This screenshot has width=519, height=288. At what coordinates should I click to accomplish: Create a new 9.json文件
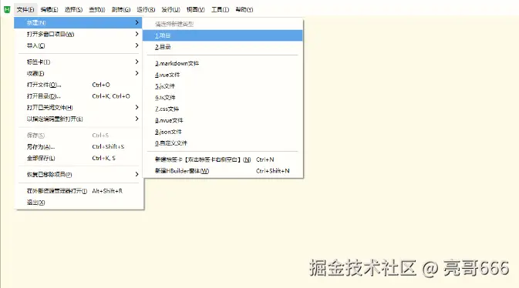tap(222, 132)
